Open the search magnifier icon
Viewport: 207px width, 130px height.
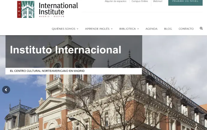201,28
